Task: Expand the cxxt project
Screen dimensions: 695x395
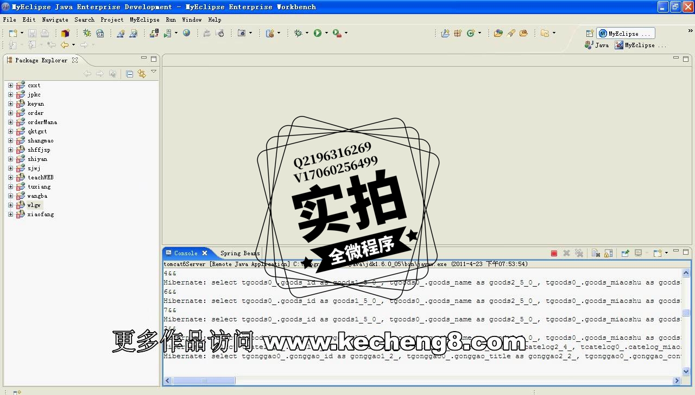Action: (x=10, y=86)
